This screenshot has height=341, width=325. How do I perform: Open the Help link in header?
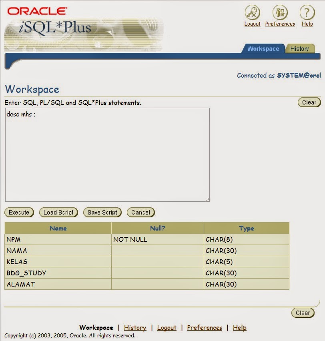307,24
